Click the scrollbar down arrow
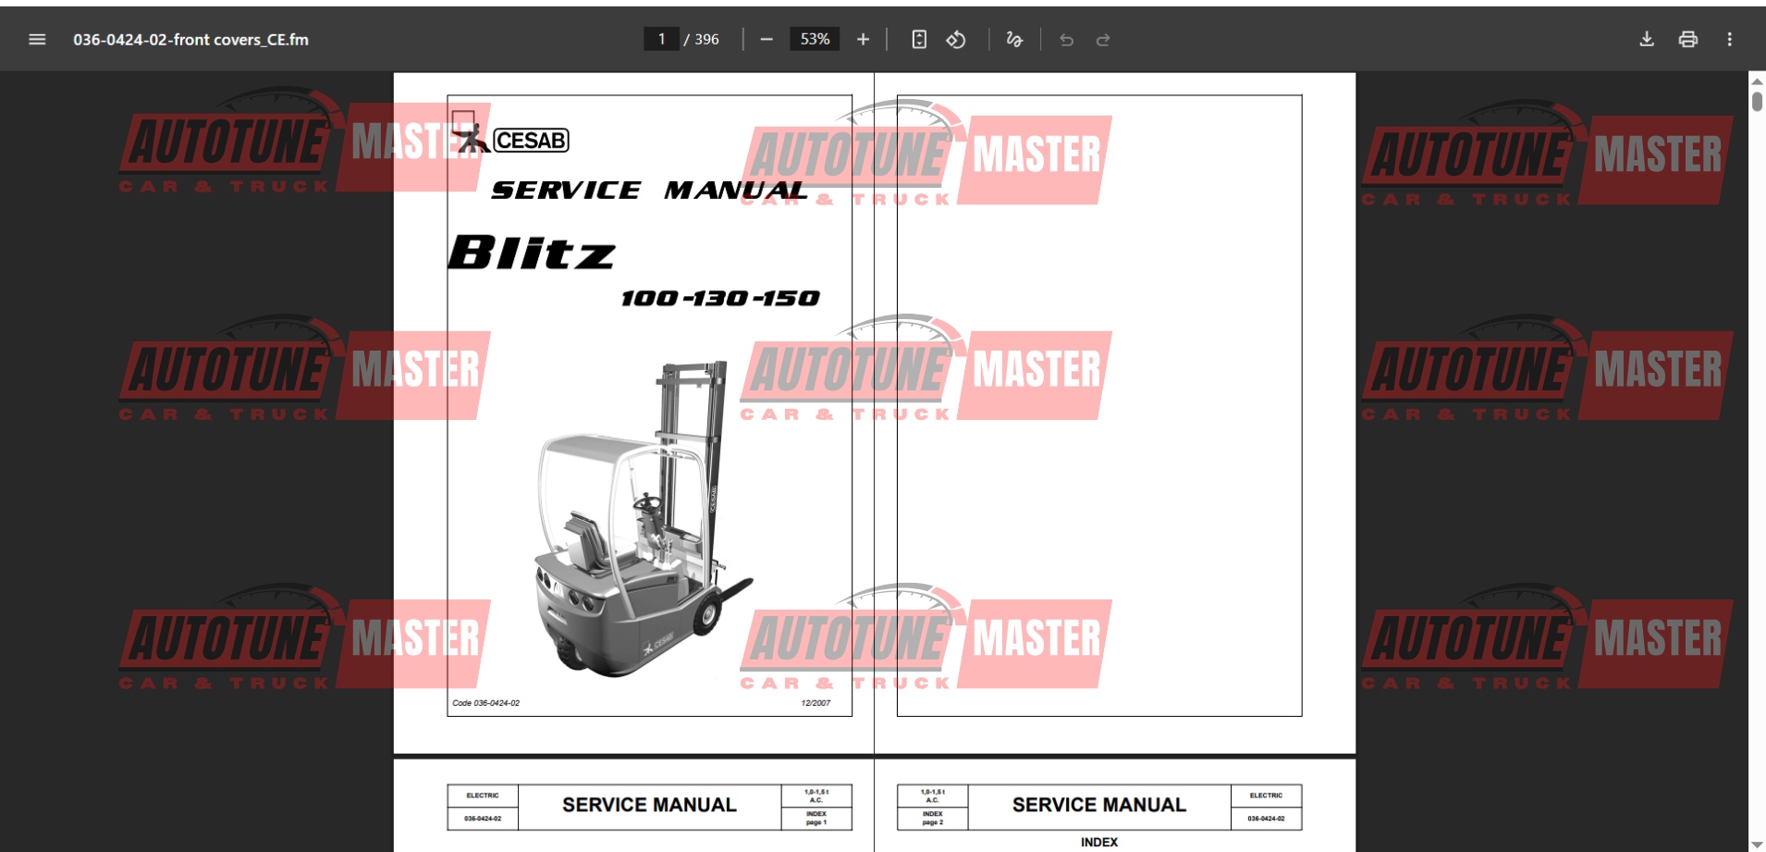Image resolution: width=1766 pixels, height=852 pixels. pyautogui.click(x=1757, y=844)
